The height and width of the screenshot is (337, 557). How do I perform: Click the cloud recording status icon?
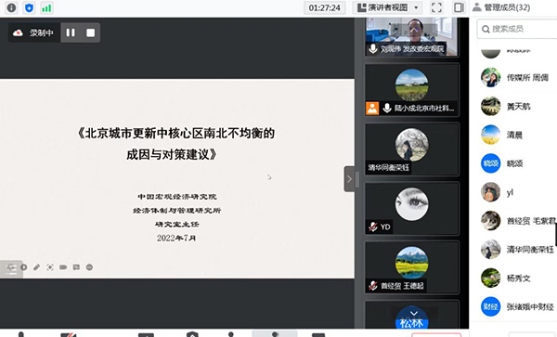18,32
